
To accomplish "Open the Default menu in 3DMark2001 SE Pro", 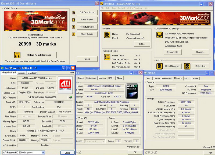I will point(121,8).
